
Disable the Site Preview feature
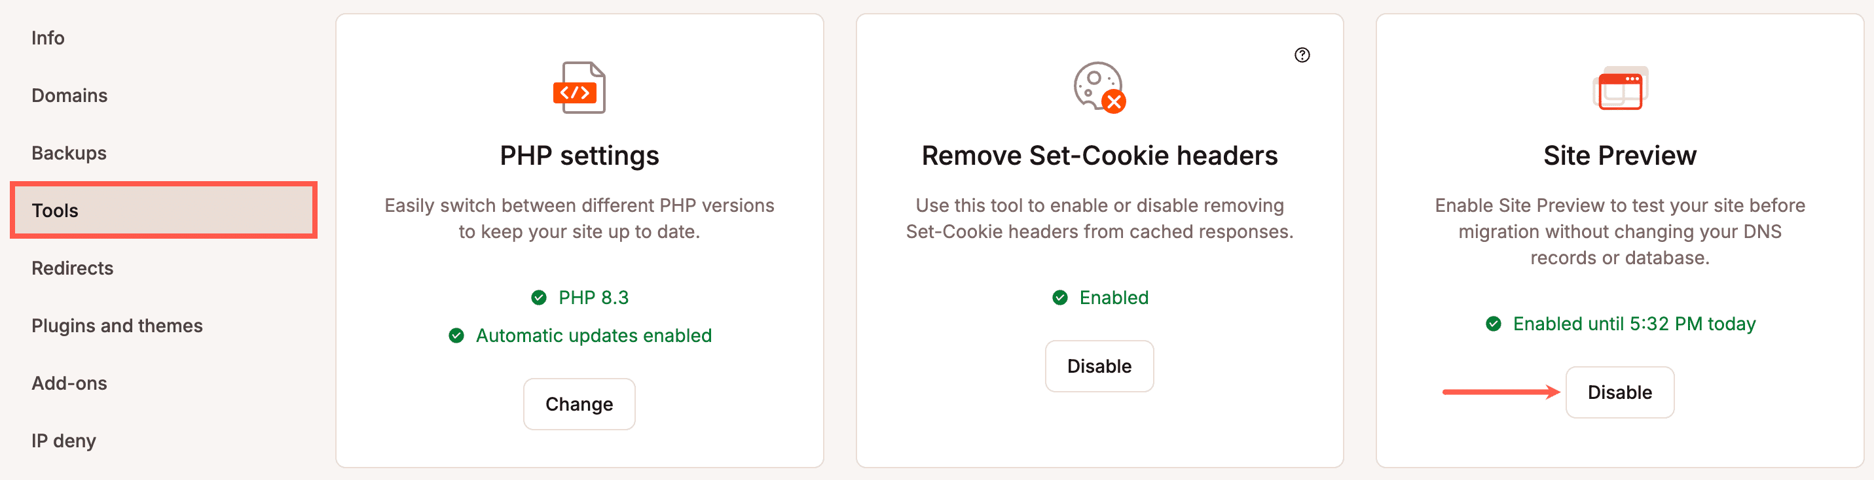coord(1620,392)
